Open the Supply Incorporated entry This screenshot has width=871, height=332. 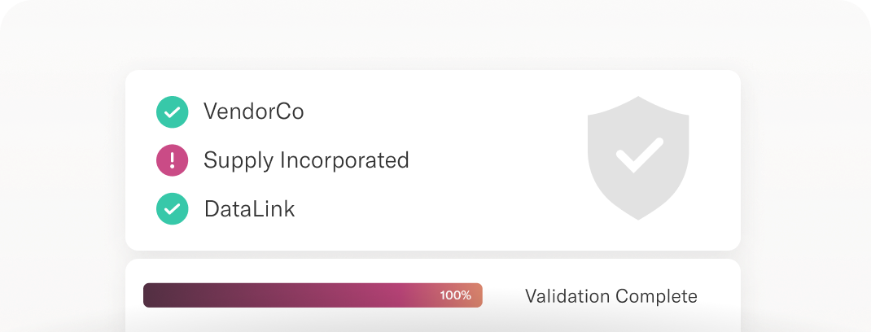point(306,160)
